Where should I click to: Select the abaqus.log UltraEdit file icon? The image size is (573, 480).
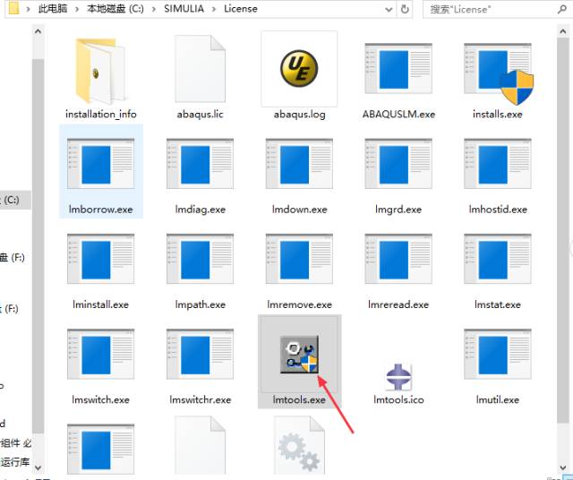[x=299, y=72]
